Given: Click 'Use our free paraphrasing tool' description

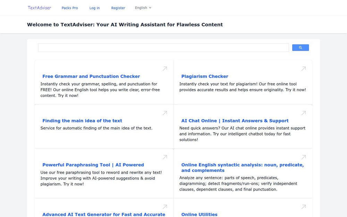Looking at the screenshot, I should click(x=101, y=178).
